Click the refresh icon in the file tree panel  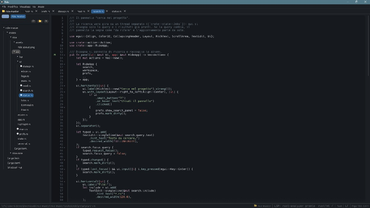pos(33,21)
